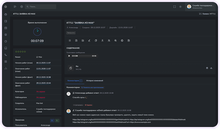Click the checklist icon in the request toolbar
220x129 pixels.
pyautogui.click(x=70, y=40)
